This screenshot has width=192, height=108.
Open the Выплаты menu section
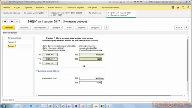[40, 7]
